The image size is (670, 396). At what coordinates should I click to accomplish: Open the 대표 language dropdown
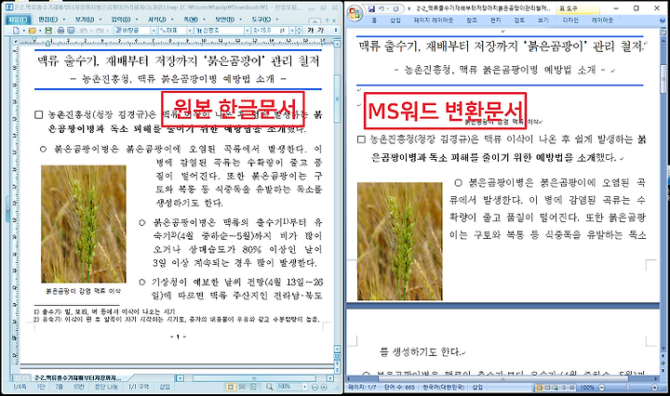[189, 31]
